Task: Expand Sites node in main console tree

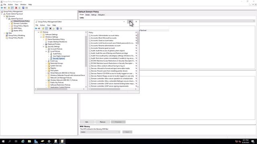Action: [x=4, y=33]
